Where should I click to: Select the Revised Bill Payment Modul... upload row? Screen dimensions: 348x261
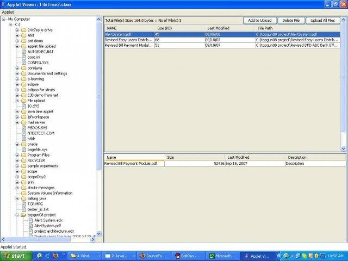click(x=222, y=45)
